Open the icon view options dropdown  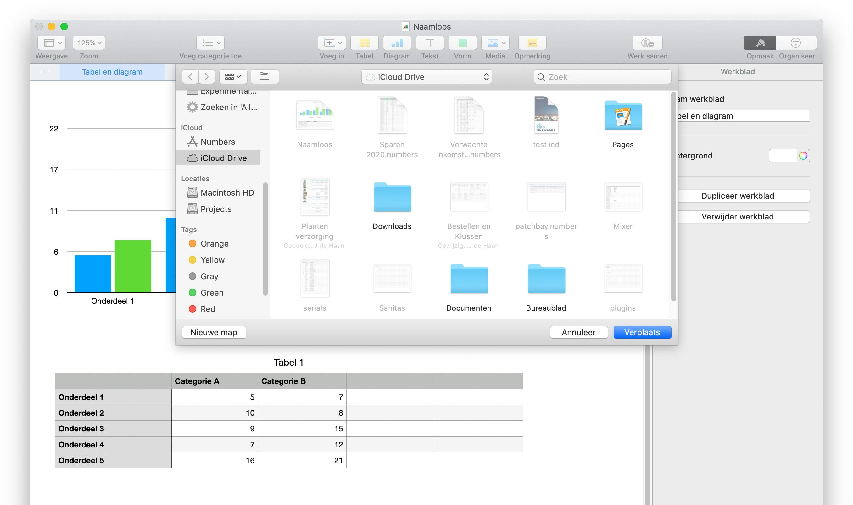click(233, 76)
